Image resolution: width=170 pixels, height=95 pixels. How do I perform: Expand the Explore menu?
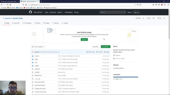pyautogui.click(x=60, y=12)
